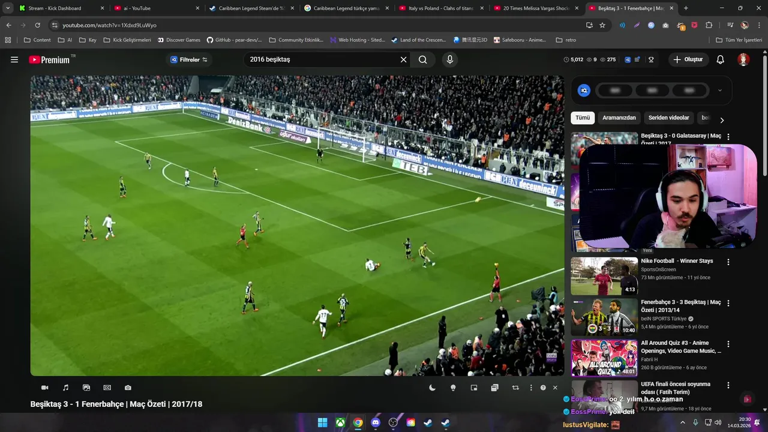The width and height of the screenshot is (768, 432).
Task: Close the extension toolbar under the player
Action: 555,388
